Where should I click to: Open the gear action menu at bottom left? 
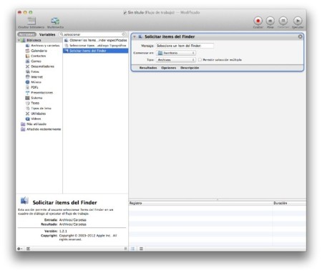(x=19, y=249)
